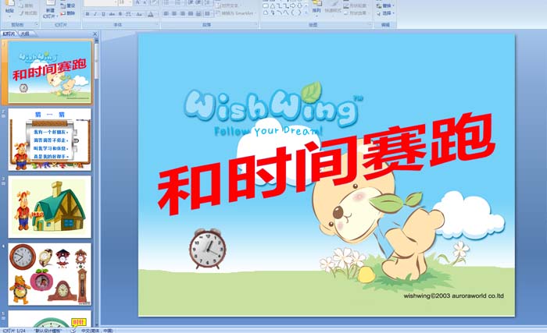
Task: Open the Clipboard dialog launcher
Action: coord(36,25)
